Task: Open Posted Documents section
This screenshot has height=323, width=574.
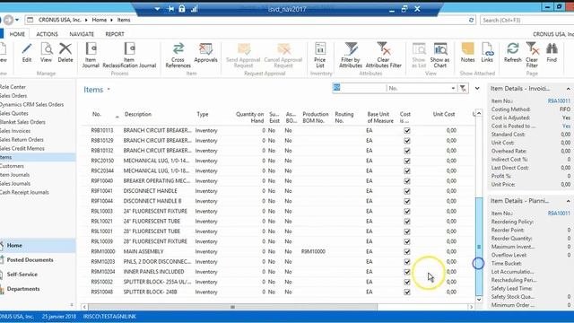Action: coord(30,260)
